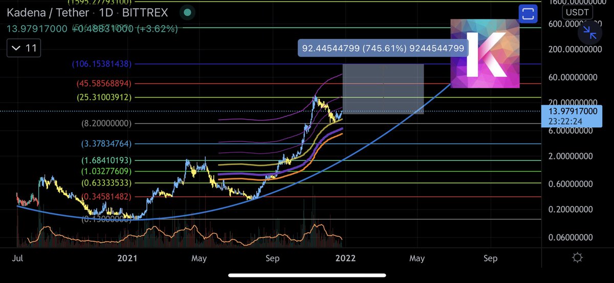The height and width of the screenshot is (283, 614).
Task: Select the (25.31003912) level label
Action: [x=103, y=97]
